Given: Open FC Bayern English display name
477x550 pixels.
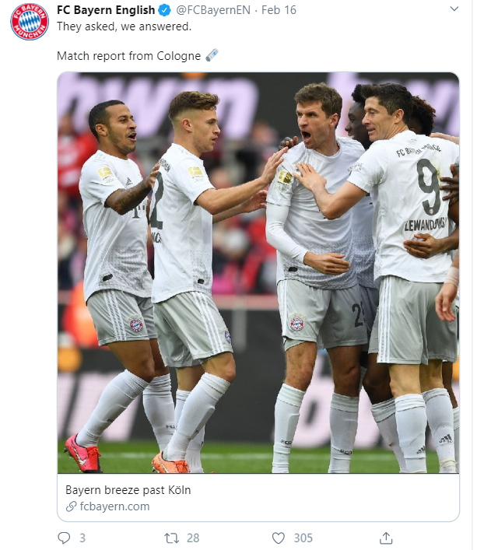Looking at the screenshot, I should 106,10.
